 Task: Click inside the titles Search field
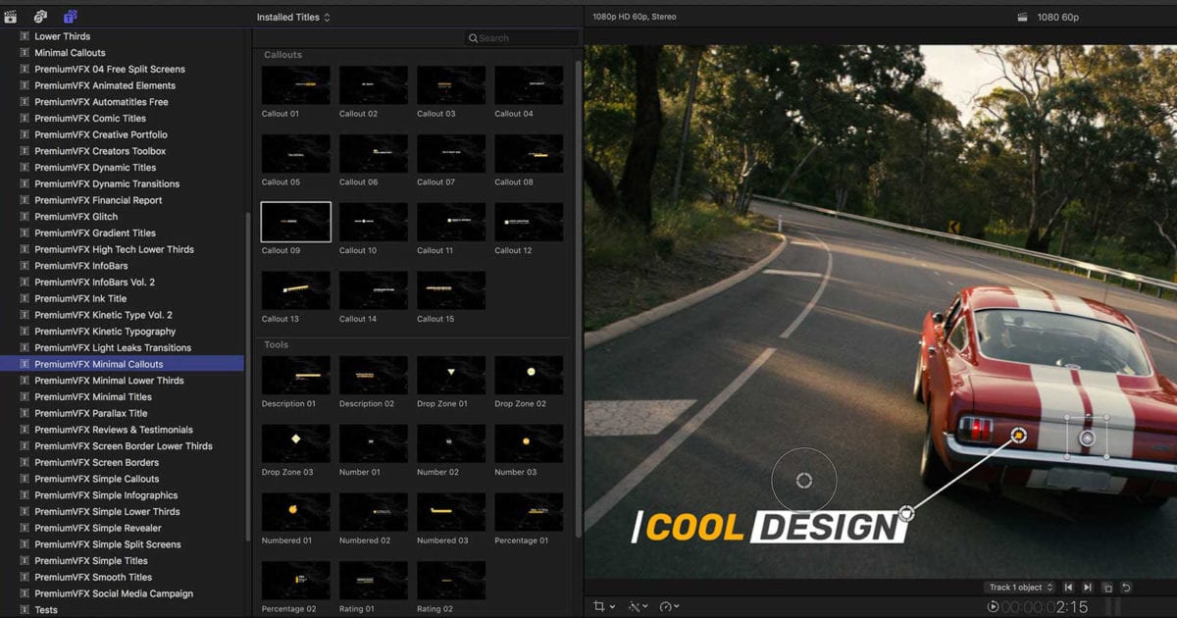522,37
